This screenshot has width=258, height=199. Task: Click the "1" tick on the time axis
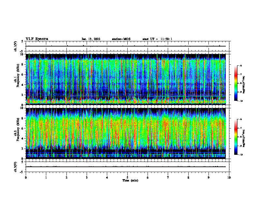(46, 178)
